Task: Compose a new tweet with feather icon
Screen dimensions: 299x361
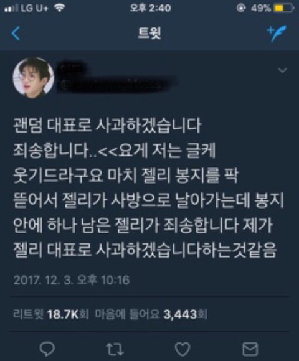Action: [x=277, y=33]
